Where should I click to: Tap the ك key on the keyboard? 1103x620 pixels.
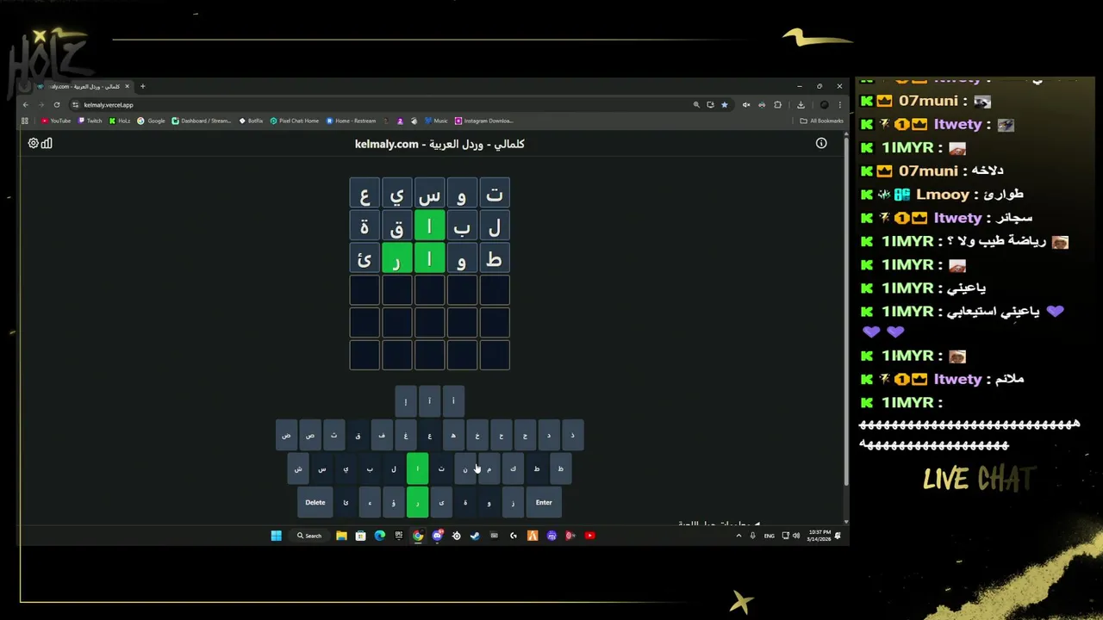(x=513, y=468)
